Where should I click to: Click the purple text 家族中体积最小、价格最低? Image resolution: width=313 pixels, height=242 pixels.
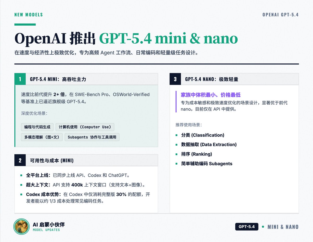[x=210, y=95]
